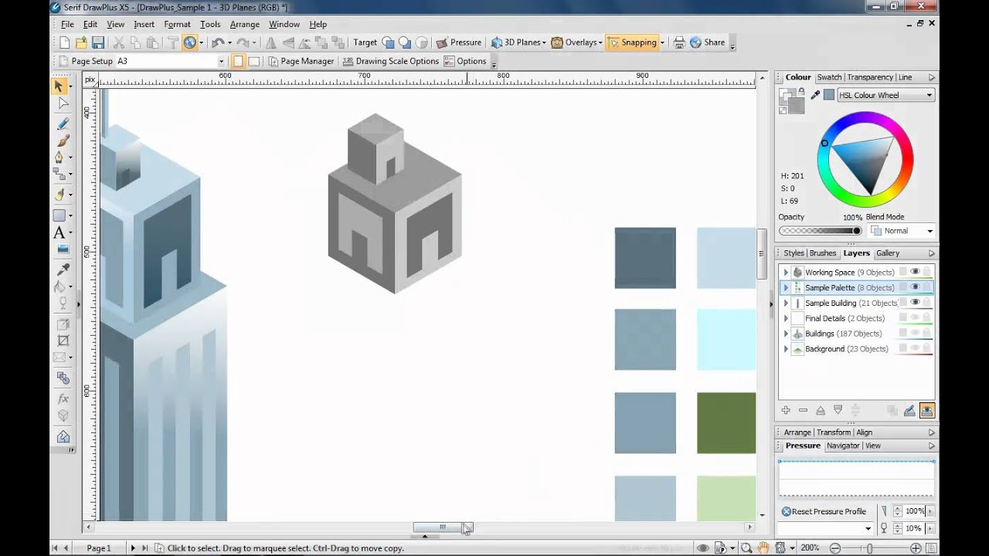Click the Undo arrow
The height and width of the screenshot is (556, 989).
218,42
